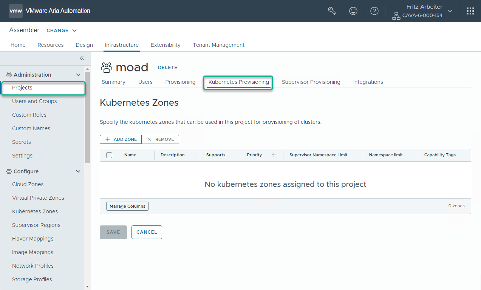Click the sidebar vertical scrollbar

88,117
